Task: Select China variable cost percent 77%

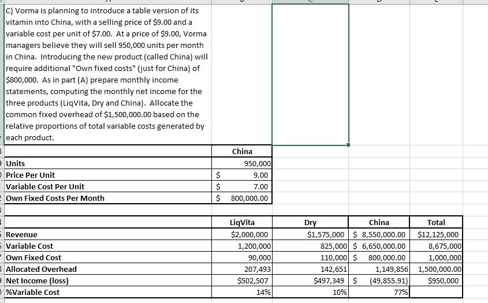Action: (379, 292)
